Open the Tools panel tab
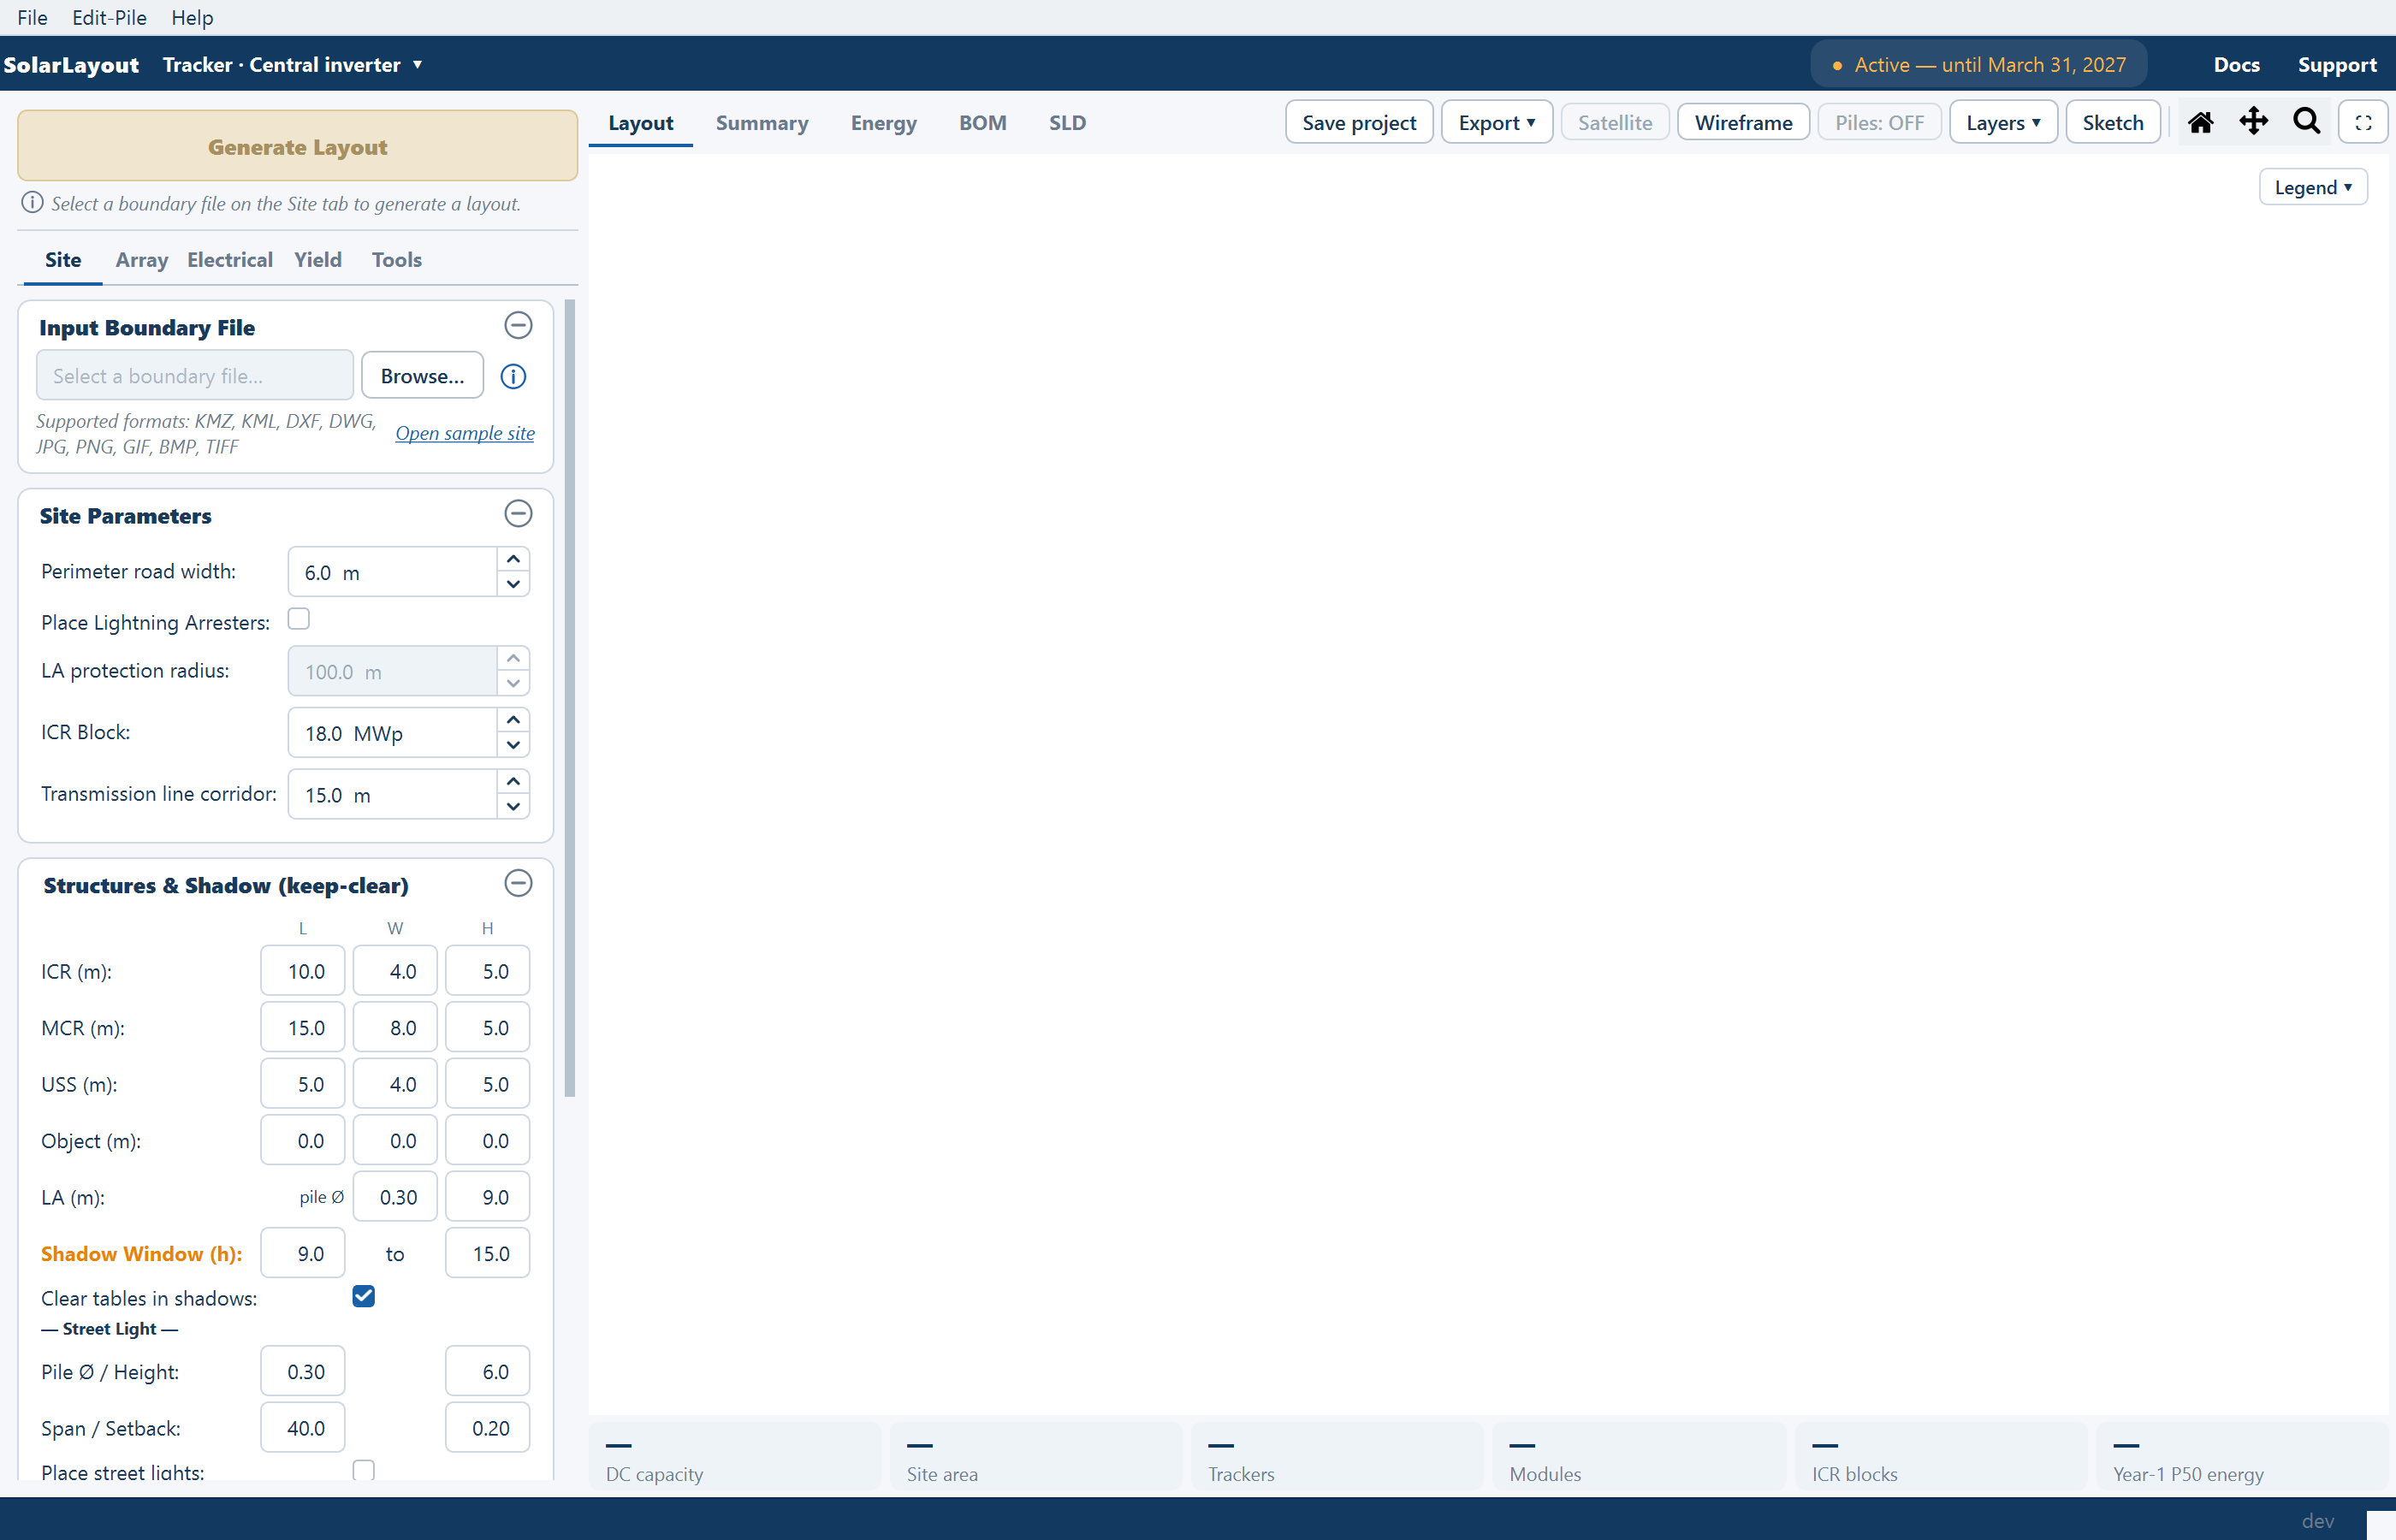This screenshot has width=2396, height=1540. (x=396, y=260)
